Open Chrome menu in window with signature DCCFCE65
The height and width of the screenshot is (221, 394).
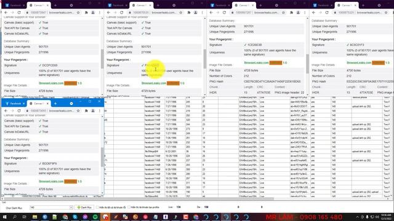pyautogui.click(x=100, y=12)
